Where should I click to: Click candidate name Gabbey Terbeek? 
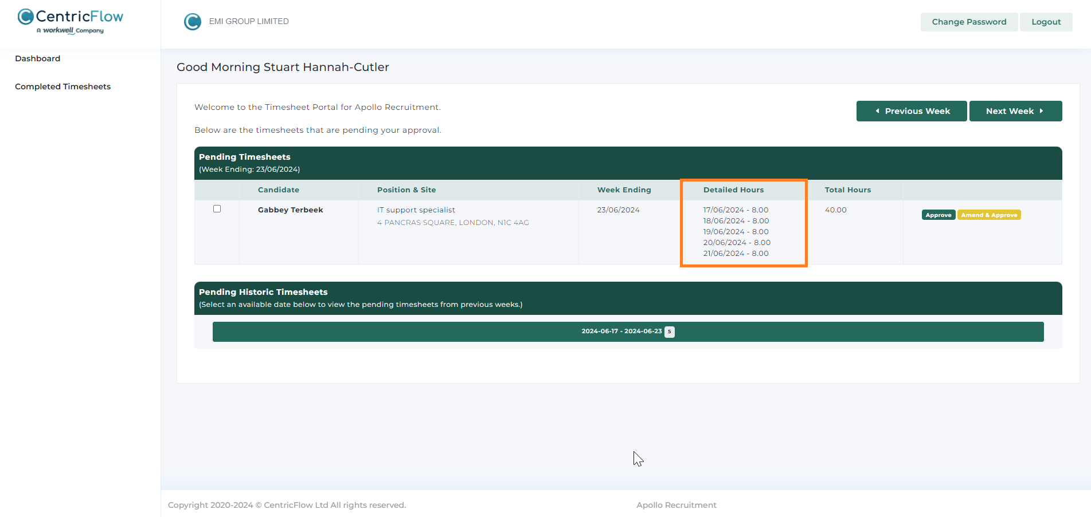click(x=291, y=210)
